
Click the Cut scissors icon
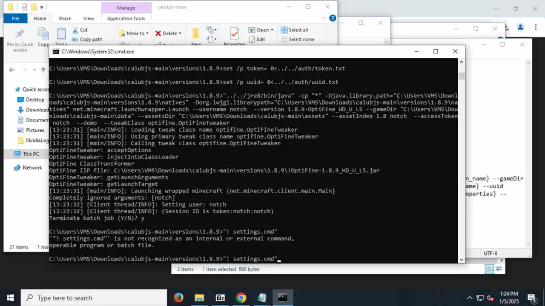75,30
